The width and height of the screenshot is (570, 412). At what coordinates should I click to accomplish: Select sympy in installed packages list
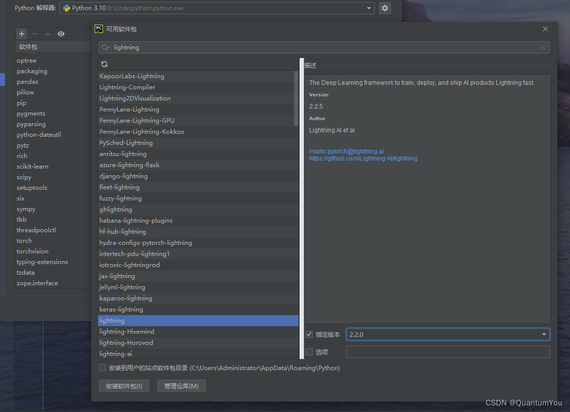53,209
